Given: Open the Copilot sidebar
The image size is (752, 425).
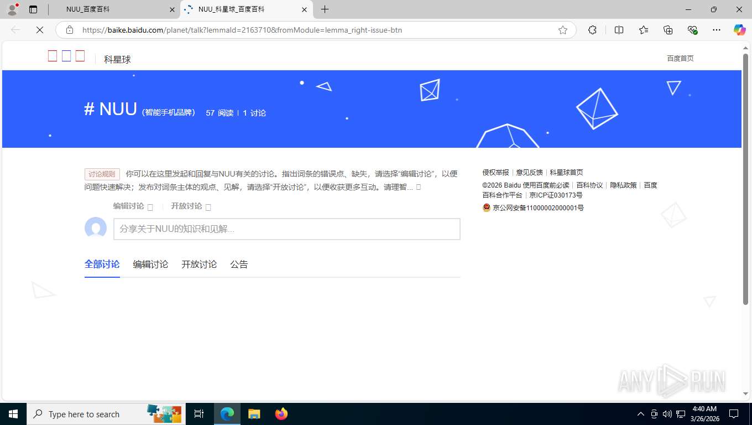Looking at the screenshot, I should click(x=739, y=30).
